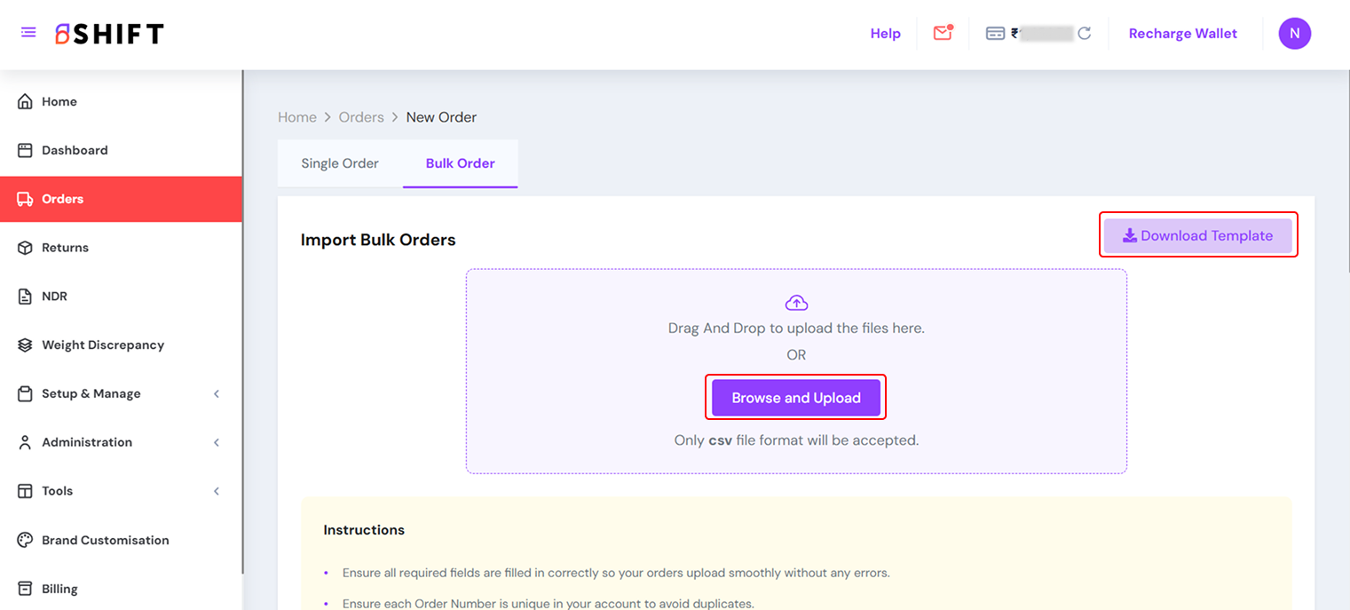
Task: Open the Returns sidebar item
Action: 65,248
